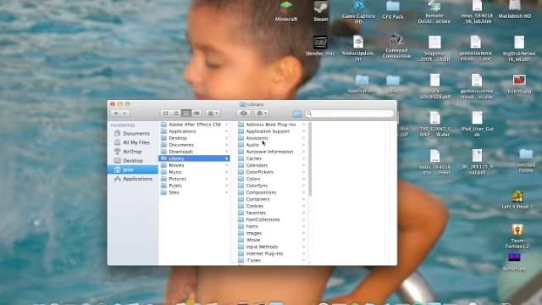This screenshot has height=305, width=542.
Task: Select Music folder in first column
Action: point(194,172)
